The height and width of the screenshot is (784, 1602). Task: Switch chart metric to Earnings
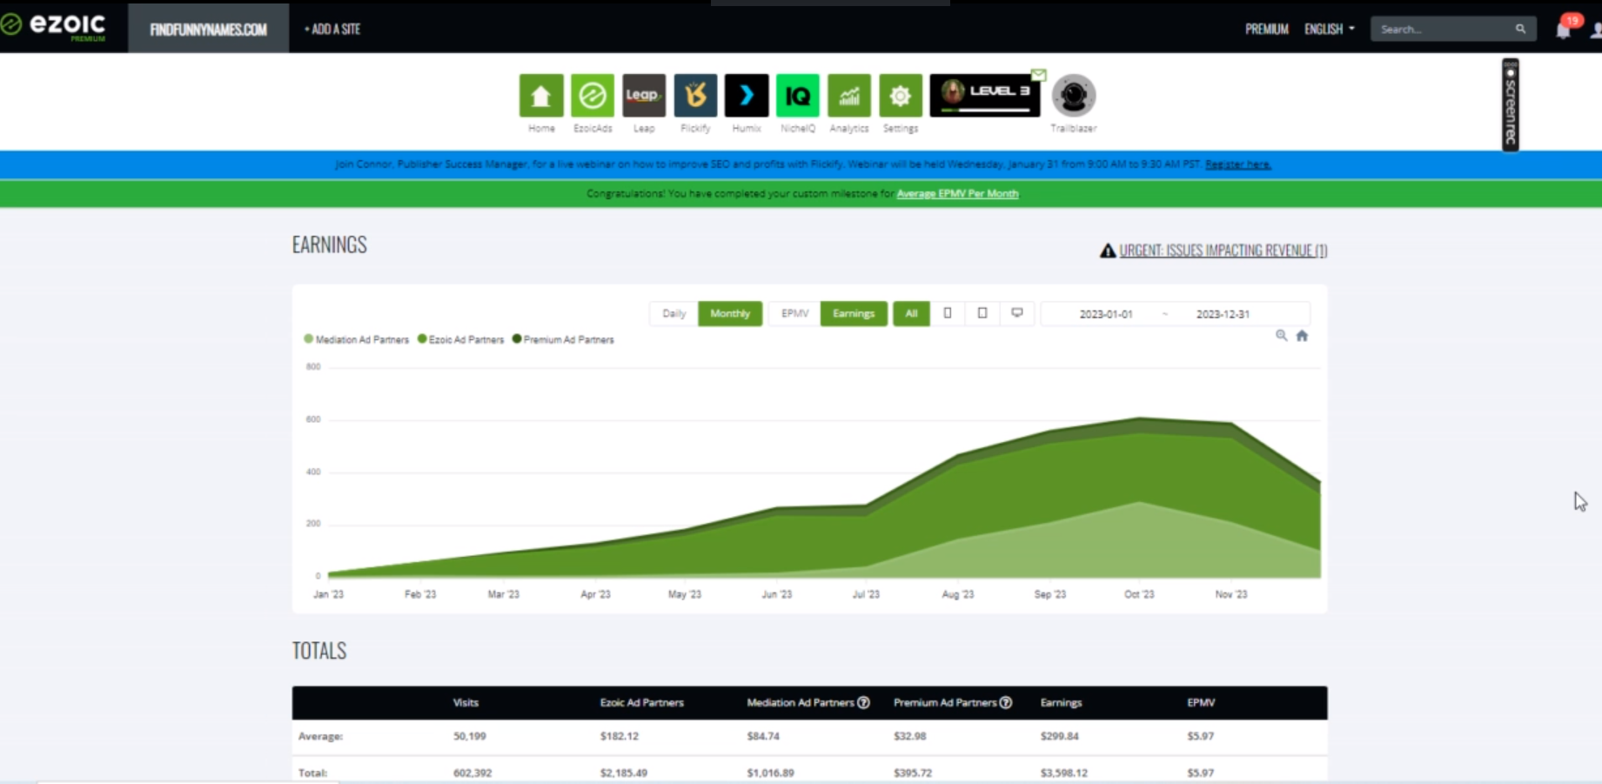(x=854, y=313)
